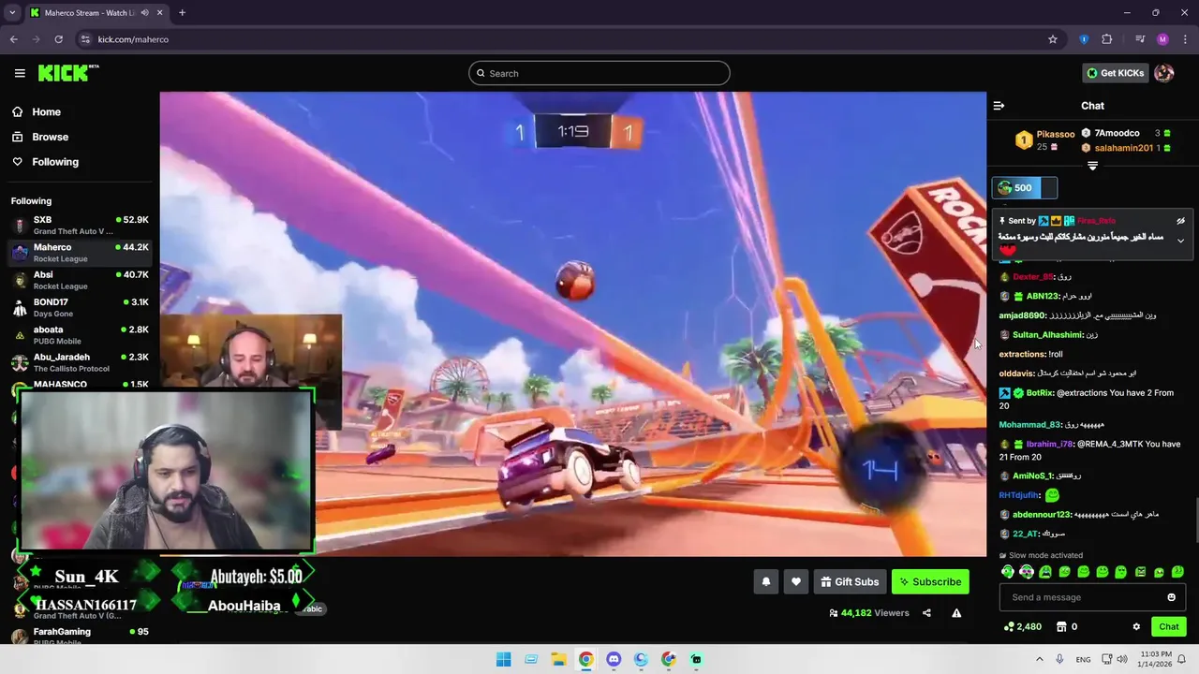Bookmark this page with star icon

pyautogui.click(x=1053, y=39)
